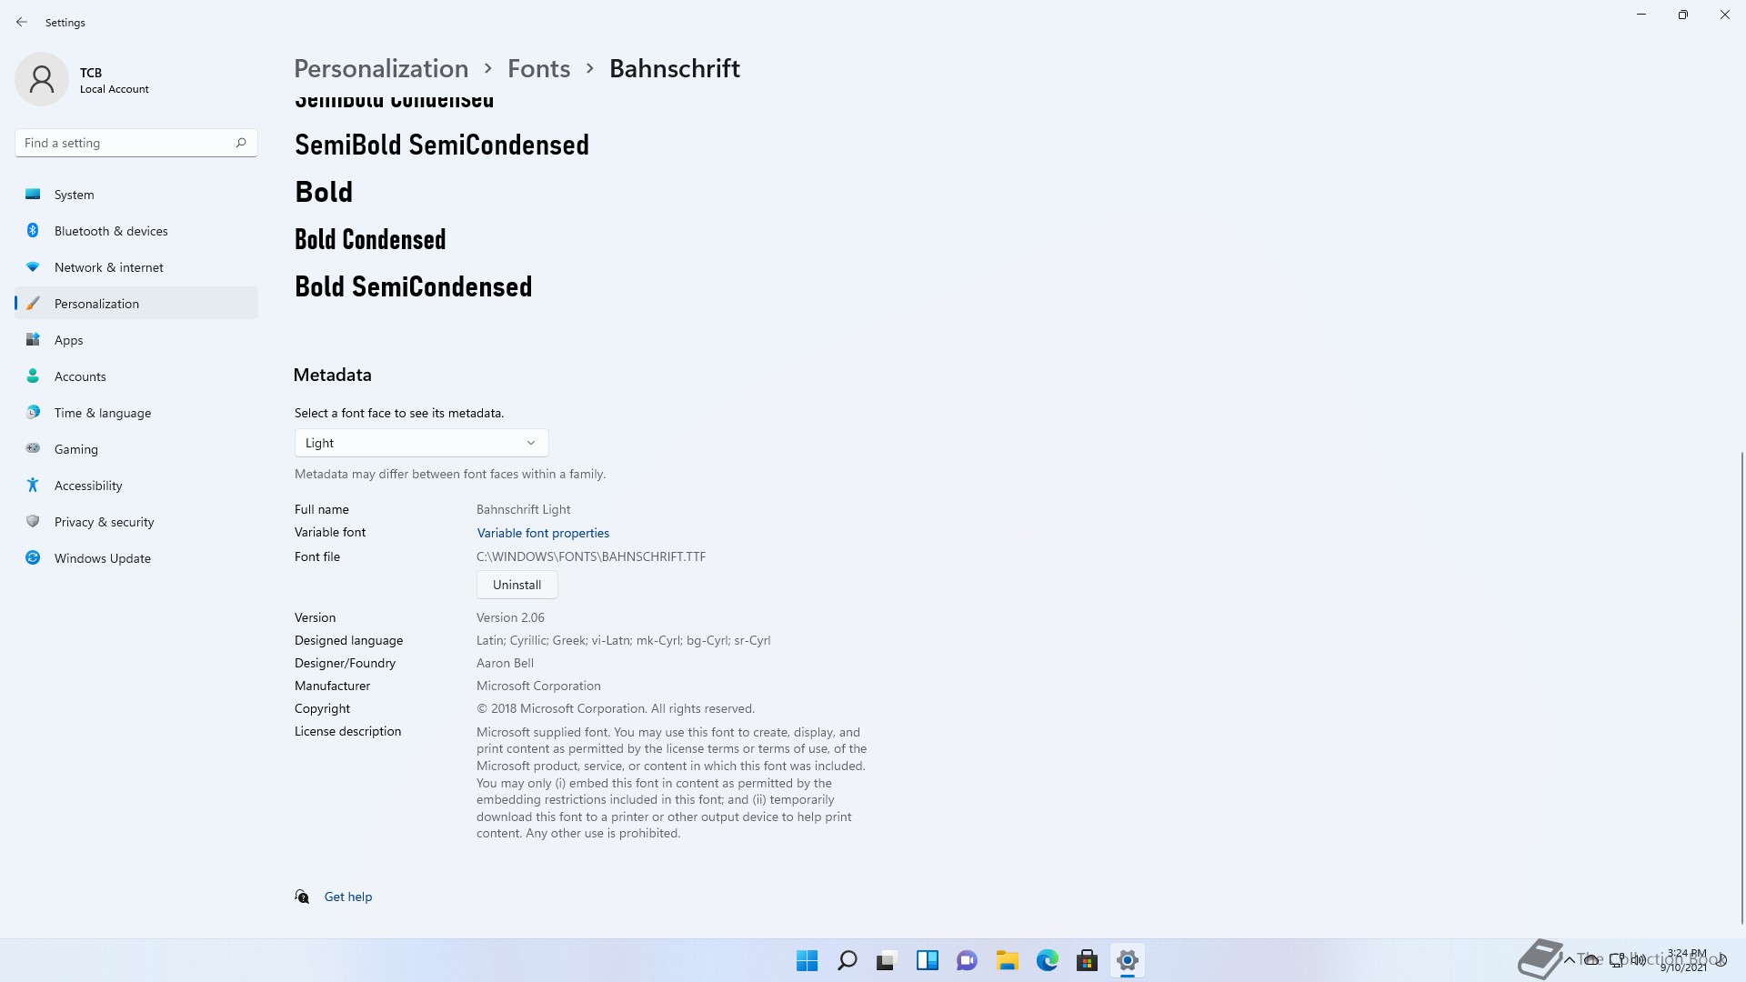The width and height of the screenshot is (1746, 982).
Task: Click the Settings gear on the taskbar
Action: pos(1127,960)
